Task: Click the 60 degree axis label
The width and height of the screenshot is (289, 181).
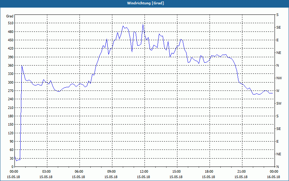Action: pyautogui.click(x=12, y=150)
